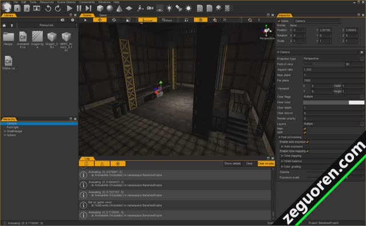
Task: Open the Clear color swatch
Action: pyautogui.click(x=333, y=102)
